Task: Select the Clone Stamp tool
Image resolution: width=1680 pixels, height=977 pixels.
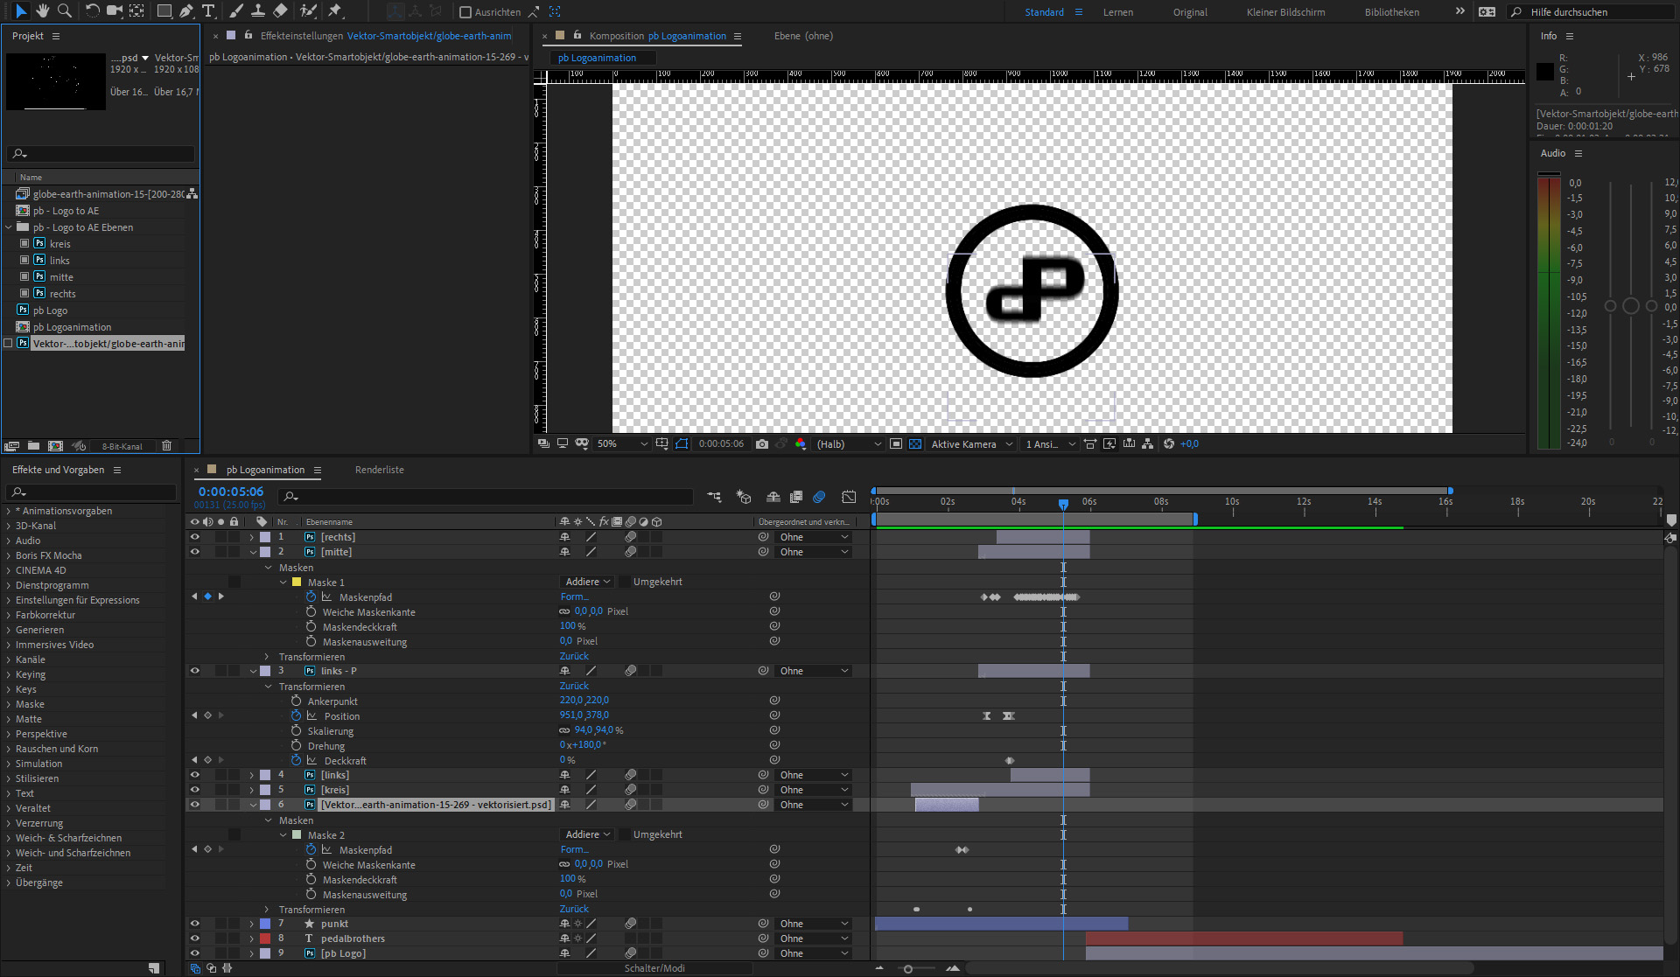Action: [258, 11]
